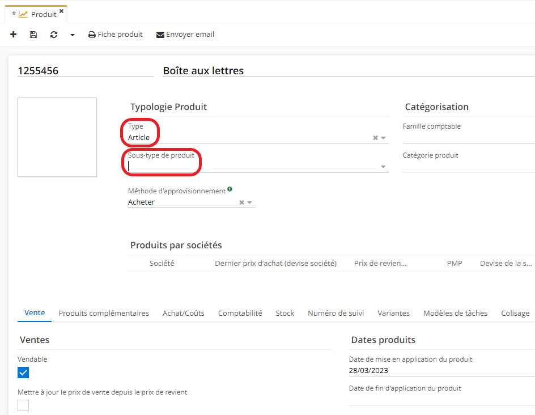Click the plus icon to create new product
Image resolution: width=535 pixels, height=415 pixels.
click(x=14, y=35)
